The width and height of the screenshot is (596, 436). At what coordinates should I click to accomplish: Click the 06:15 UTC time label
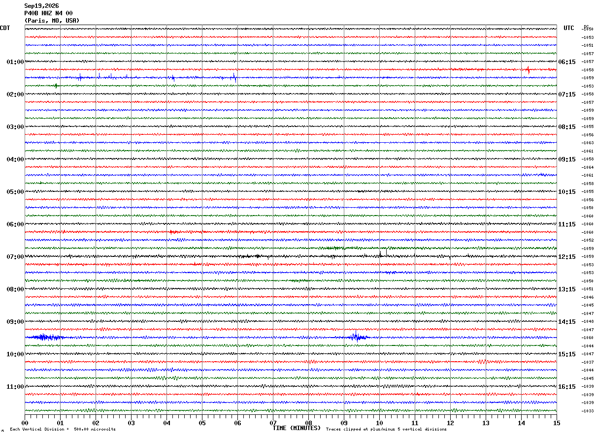point(567,62)
